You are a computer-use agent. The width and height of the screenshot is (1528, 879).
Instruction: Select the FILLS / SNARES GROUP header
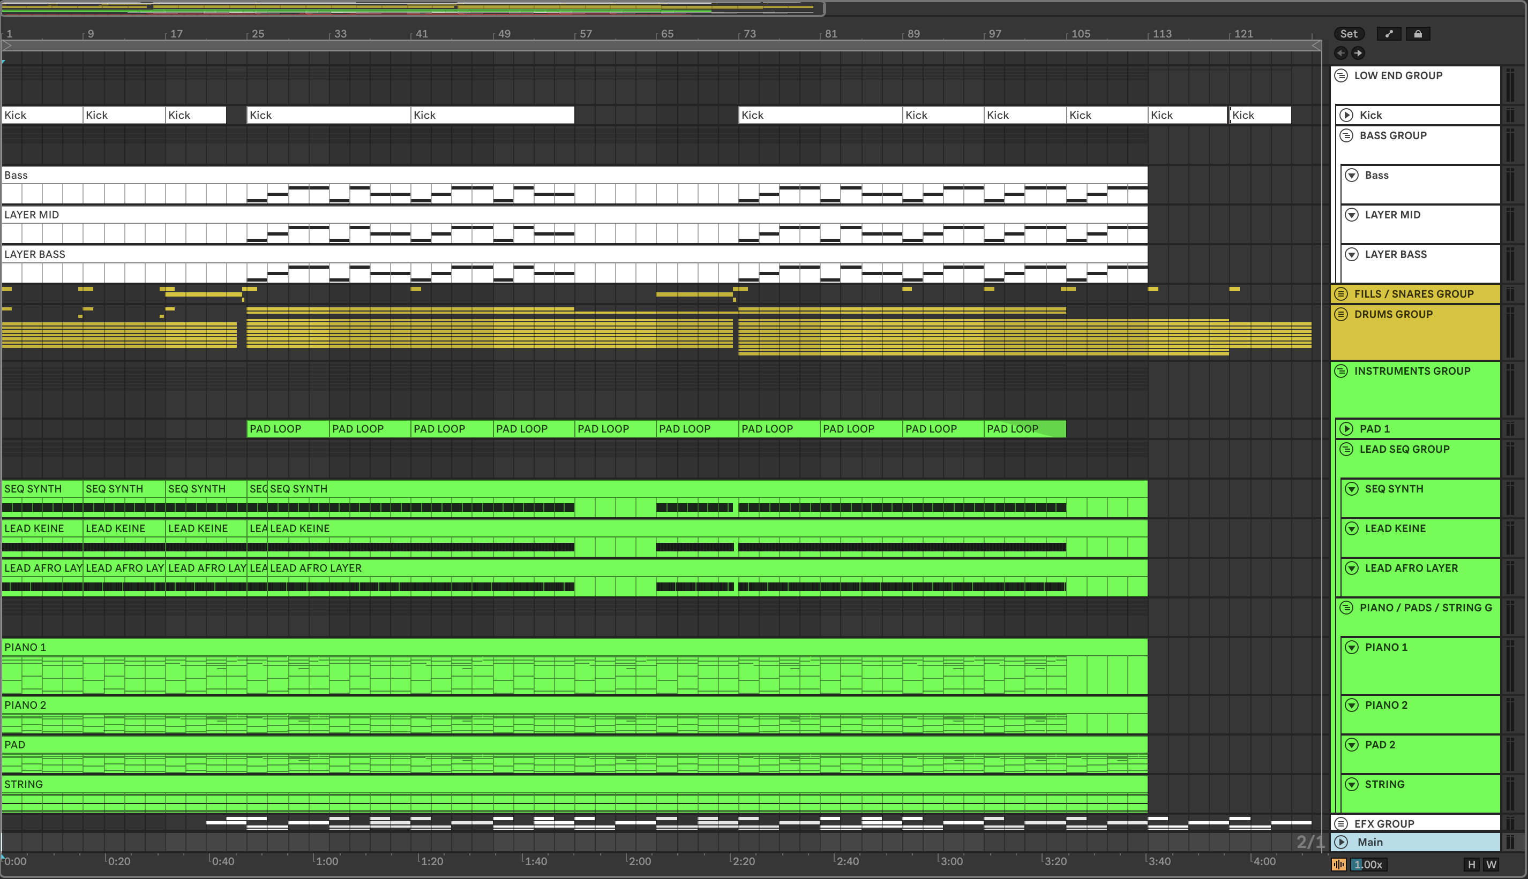click(x=1414, y=294)
